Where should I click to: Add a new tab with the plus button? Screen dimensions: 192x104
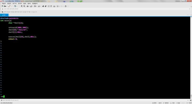pyautogui.click(x=10, y=15)
